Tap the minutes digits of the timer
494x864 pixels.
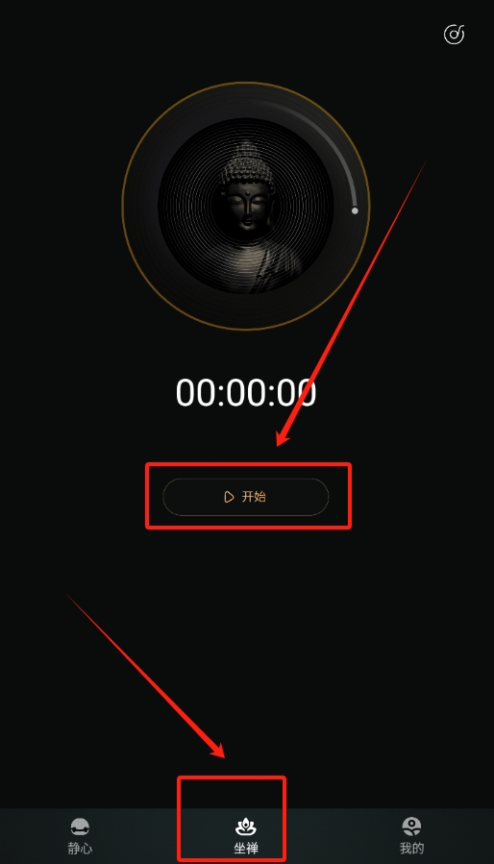[x=246, y=393]
